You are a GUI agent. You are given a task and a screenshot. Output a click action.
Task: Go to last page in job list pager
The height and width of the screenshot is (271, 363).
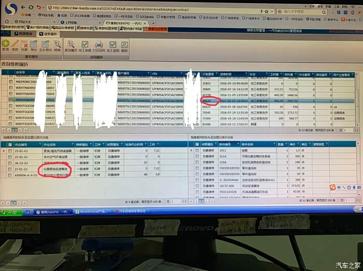24,203
